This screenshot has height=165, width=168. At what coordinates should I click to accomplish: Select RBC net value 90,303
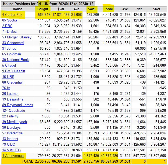[140, 26]
